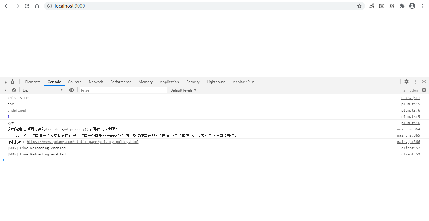Viewport: 429px width, 221px height.
Task: Open the top frame context dropdown
Action: (42, 90)
